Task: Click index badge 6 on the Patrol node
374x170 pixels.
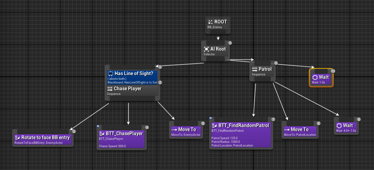Action: [276, 63]
